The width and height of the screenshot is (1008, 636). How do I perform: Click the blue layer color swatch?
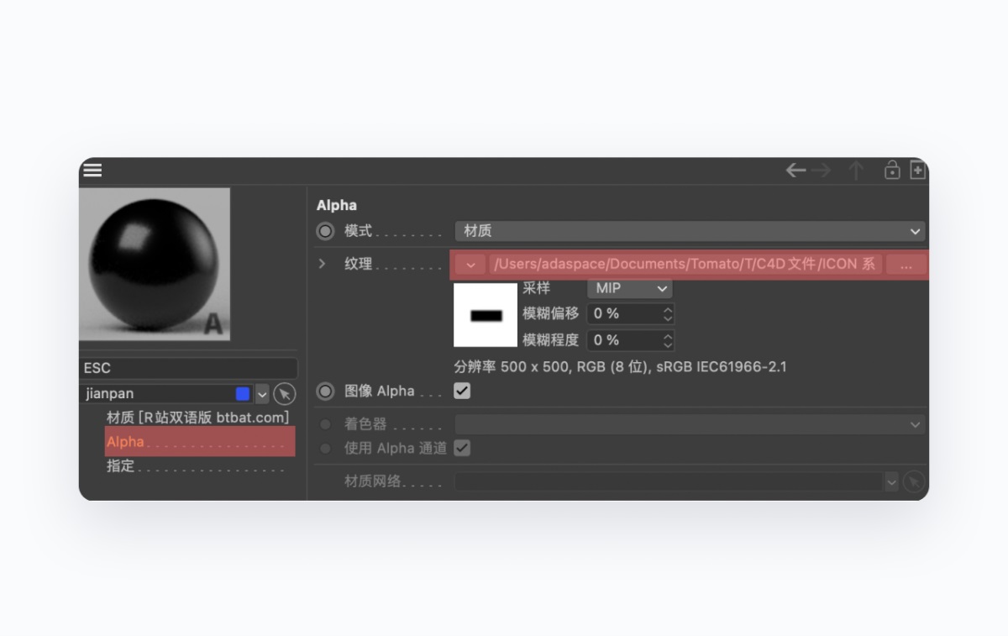click(243, 394)
